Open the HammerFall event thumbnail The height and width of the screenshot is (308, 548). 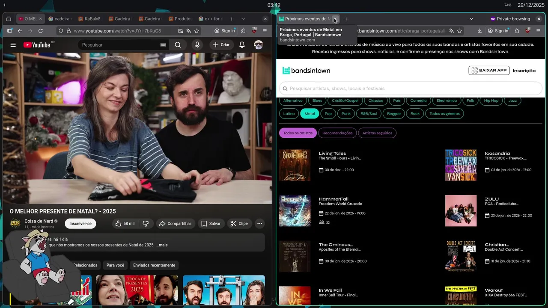(x=295, y=211)
